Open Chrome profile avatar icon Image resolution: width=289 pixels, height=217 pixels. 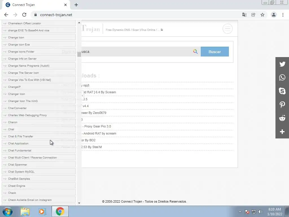coord(274,15)
